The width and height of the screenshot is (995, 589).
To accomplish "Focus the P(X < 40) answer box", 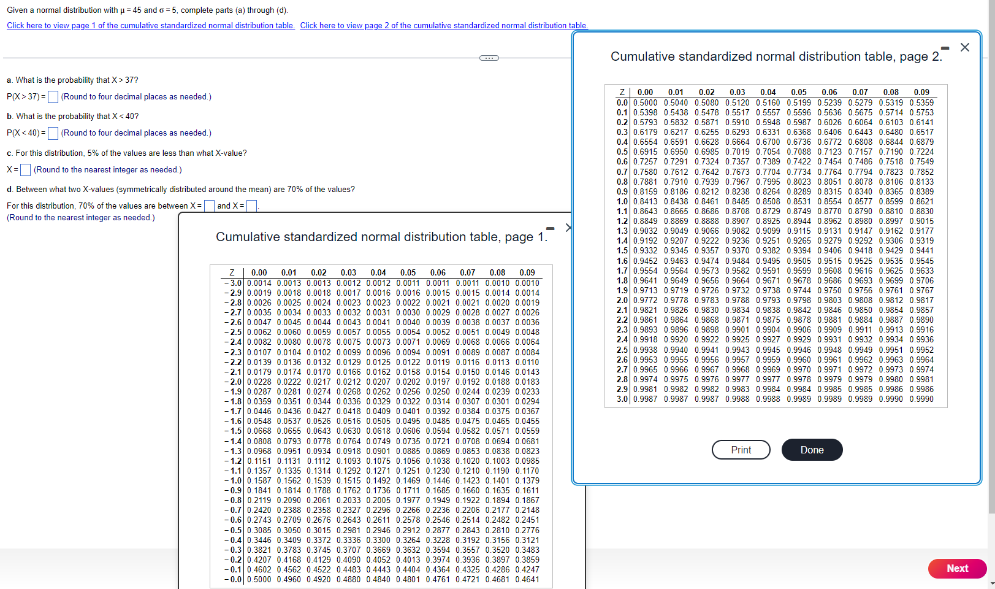I will tap(53, 133).
